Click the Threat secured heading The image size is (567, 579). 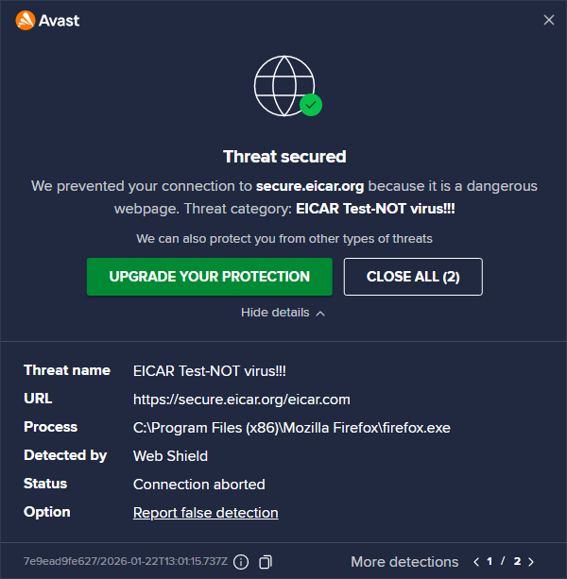tap(284, 157)
